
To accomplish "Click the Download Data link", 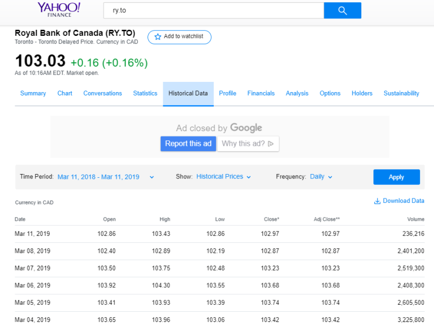I will tap(403, 201).
